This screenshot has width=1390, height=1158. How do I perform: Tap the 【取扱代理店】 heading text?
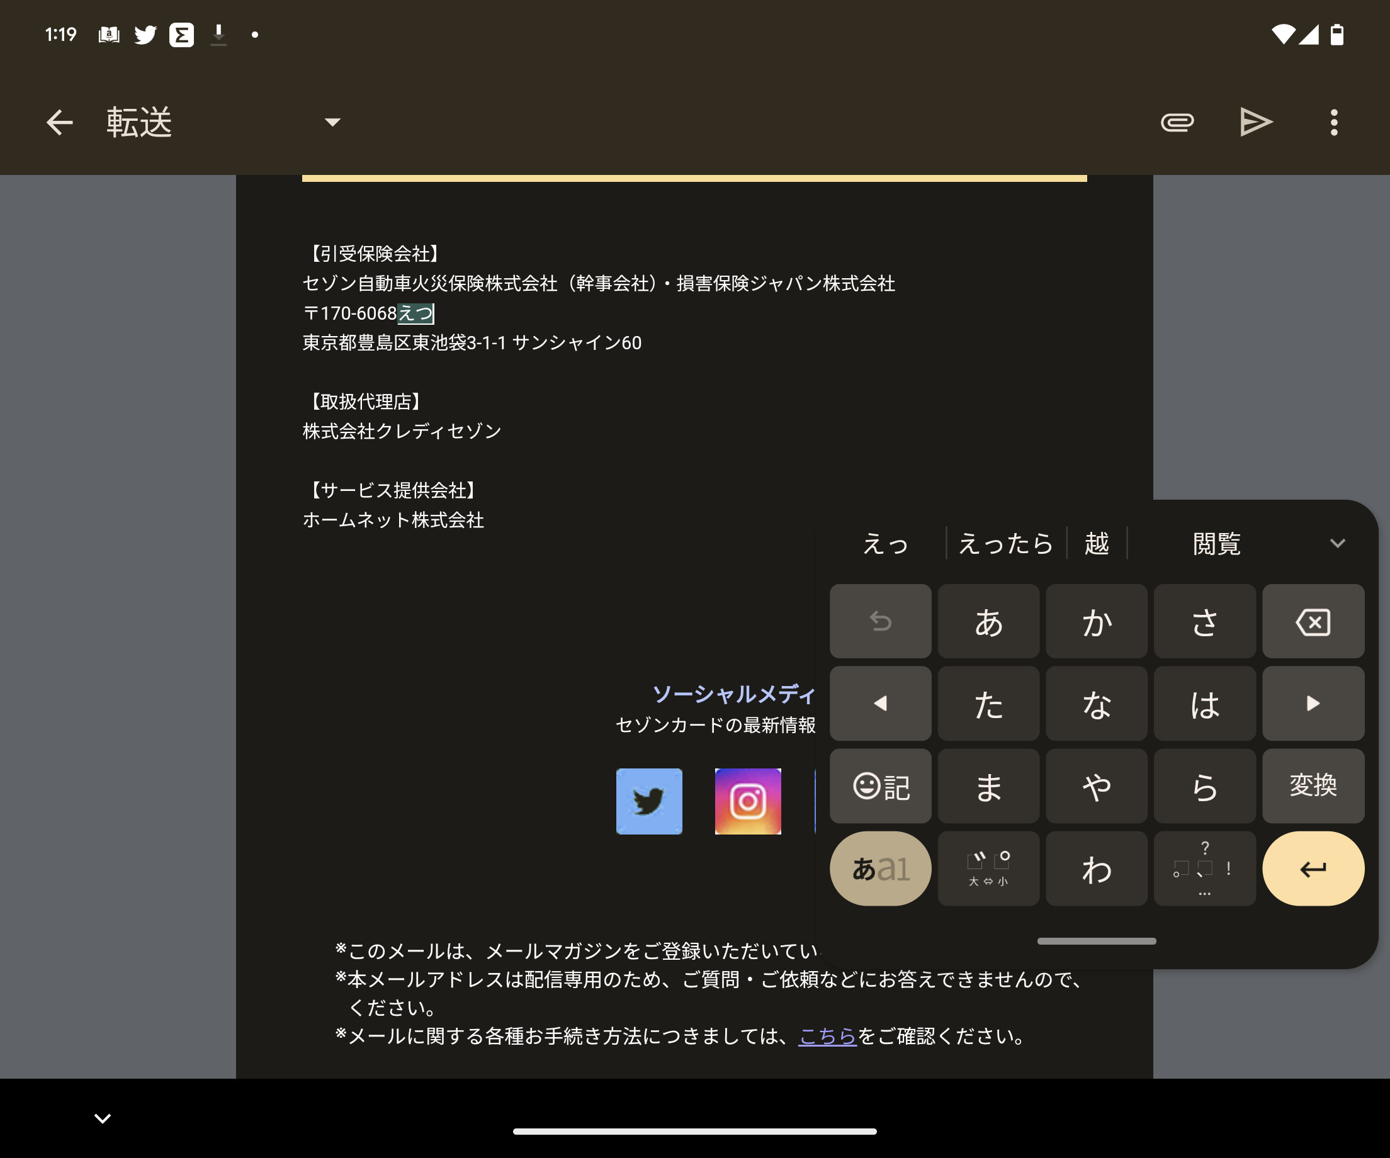(366, 402)
